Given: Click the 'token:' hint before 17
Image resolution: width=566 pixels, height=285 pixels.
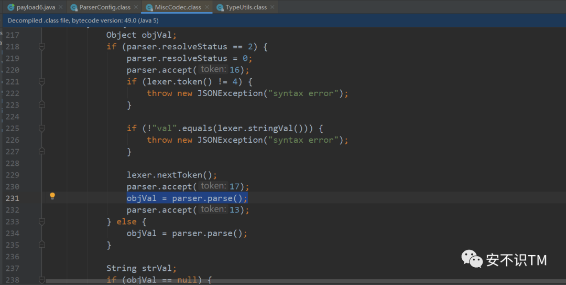Looking at the screenshot, I should [x=213, y=186].
